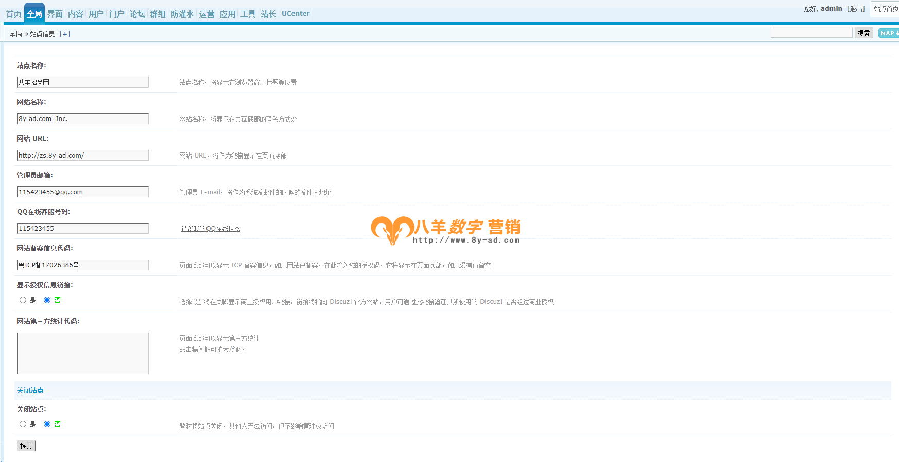The image size is (899, 462).
Task: Click the 网站第三方统计代码 textarea
Action: click(x=83, y=353)
